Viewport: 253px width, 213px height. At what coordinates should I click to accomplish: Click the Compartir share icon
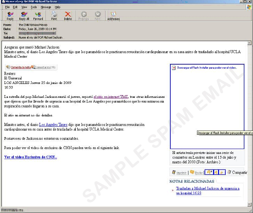point(229,172)
